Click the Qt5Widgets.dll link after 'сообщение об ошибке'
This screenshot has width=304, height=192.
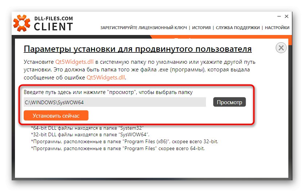click(106, 78)
